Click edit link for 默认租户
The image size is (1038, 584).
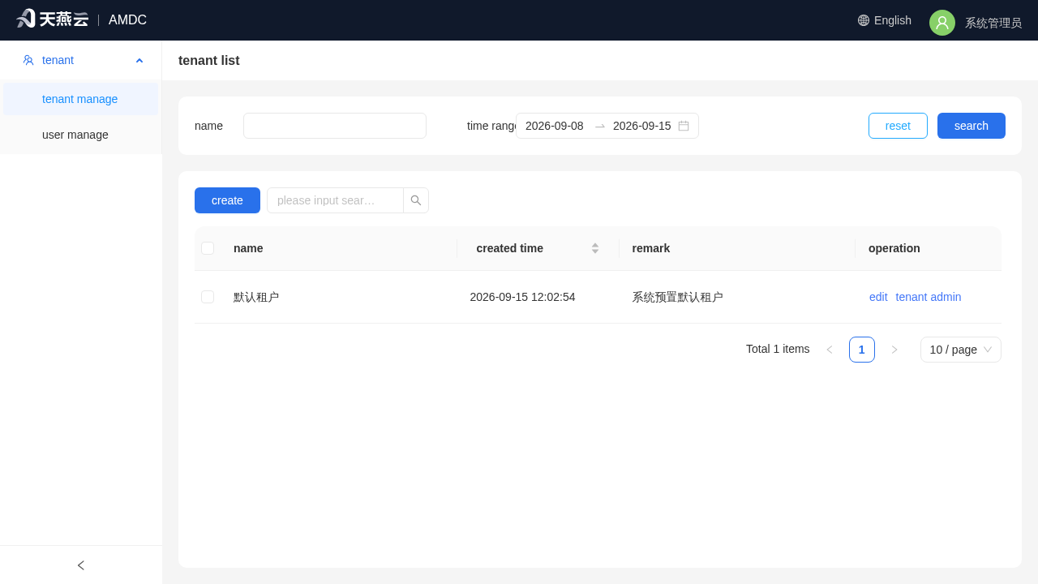[x=878, y=297]
